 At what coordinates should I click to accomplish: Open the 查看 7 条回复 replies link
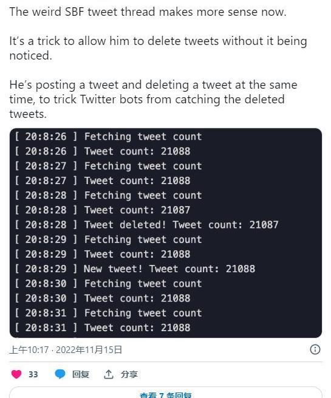pyautogui.click(x=166, y=395)
